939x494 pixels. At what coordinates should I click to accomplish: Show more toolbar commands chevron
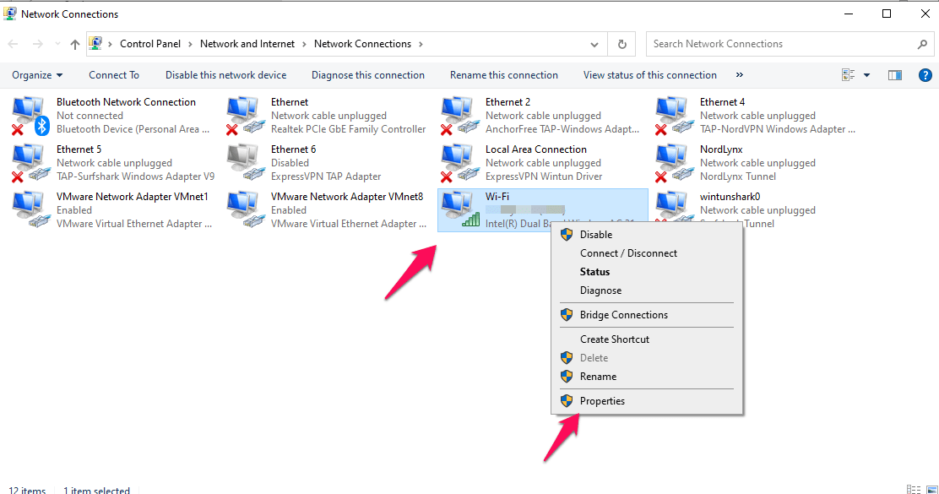click(x=740, y=75)
